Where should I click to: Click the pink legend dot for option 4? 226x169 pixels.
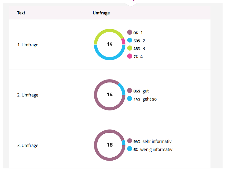click(x=129, y=56)
